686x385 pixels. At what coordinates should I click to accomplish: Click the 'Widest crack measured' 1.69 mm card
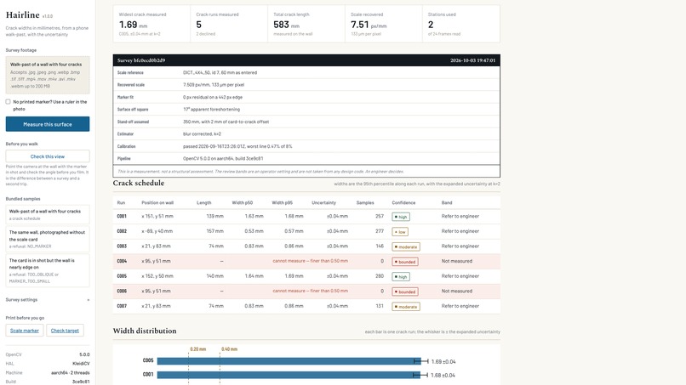point(151,24)
